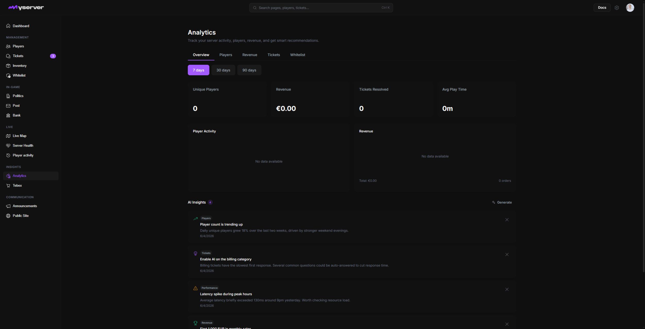Open the Live Map page
645x329 pixels.
(31, 136)
